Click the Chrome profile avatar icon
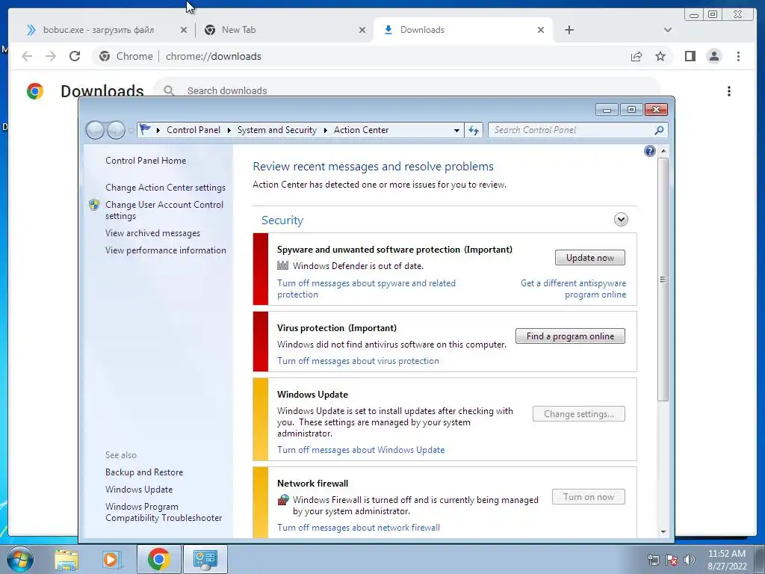 [x=713, y=56]
